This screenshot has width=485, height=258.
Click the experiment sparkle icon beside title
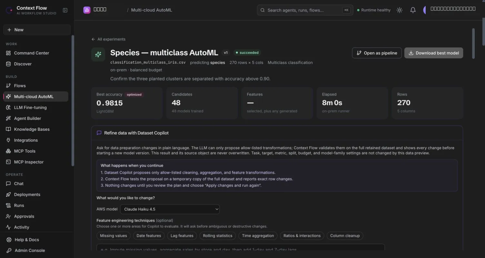tap(98, 54)
